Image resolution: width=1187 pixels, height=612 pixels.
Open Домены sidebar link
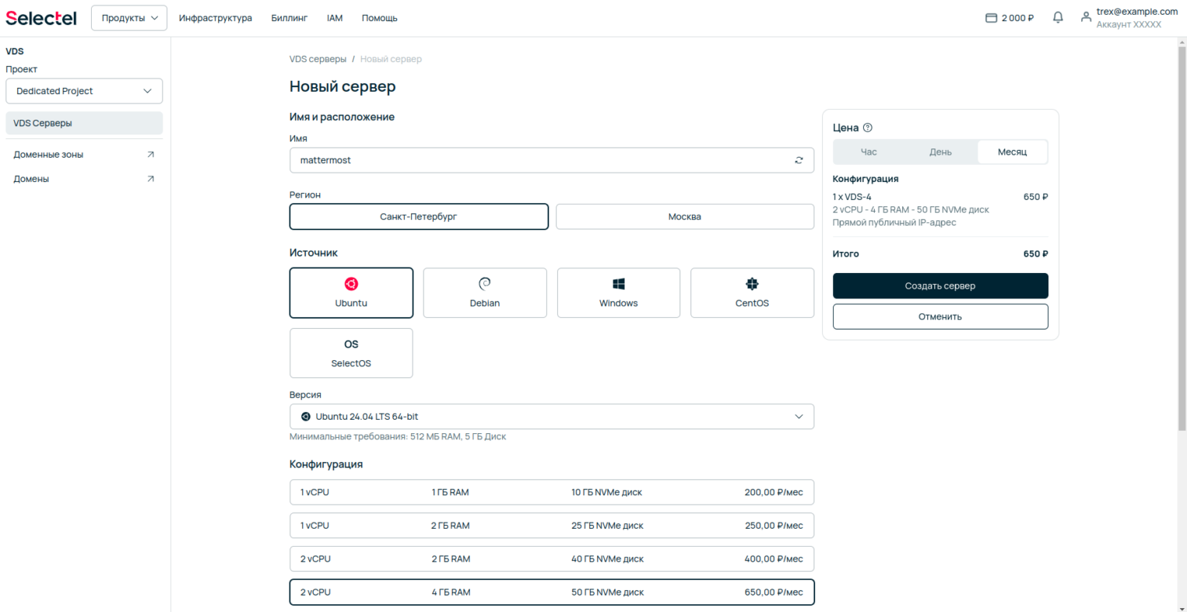31,179
